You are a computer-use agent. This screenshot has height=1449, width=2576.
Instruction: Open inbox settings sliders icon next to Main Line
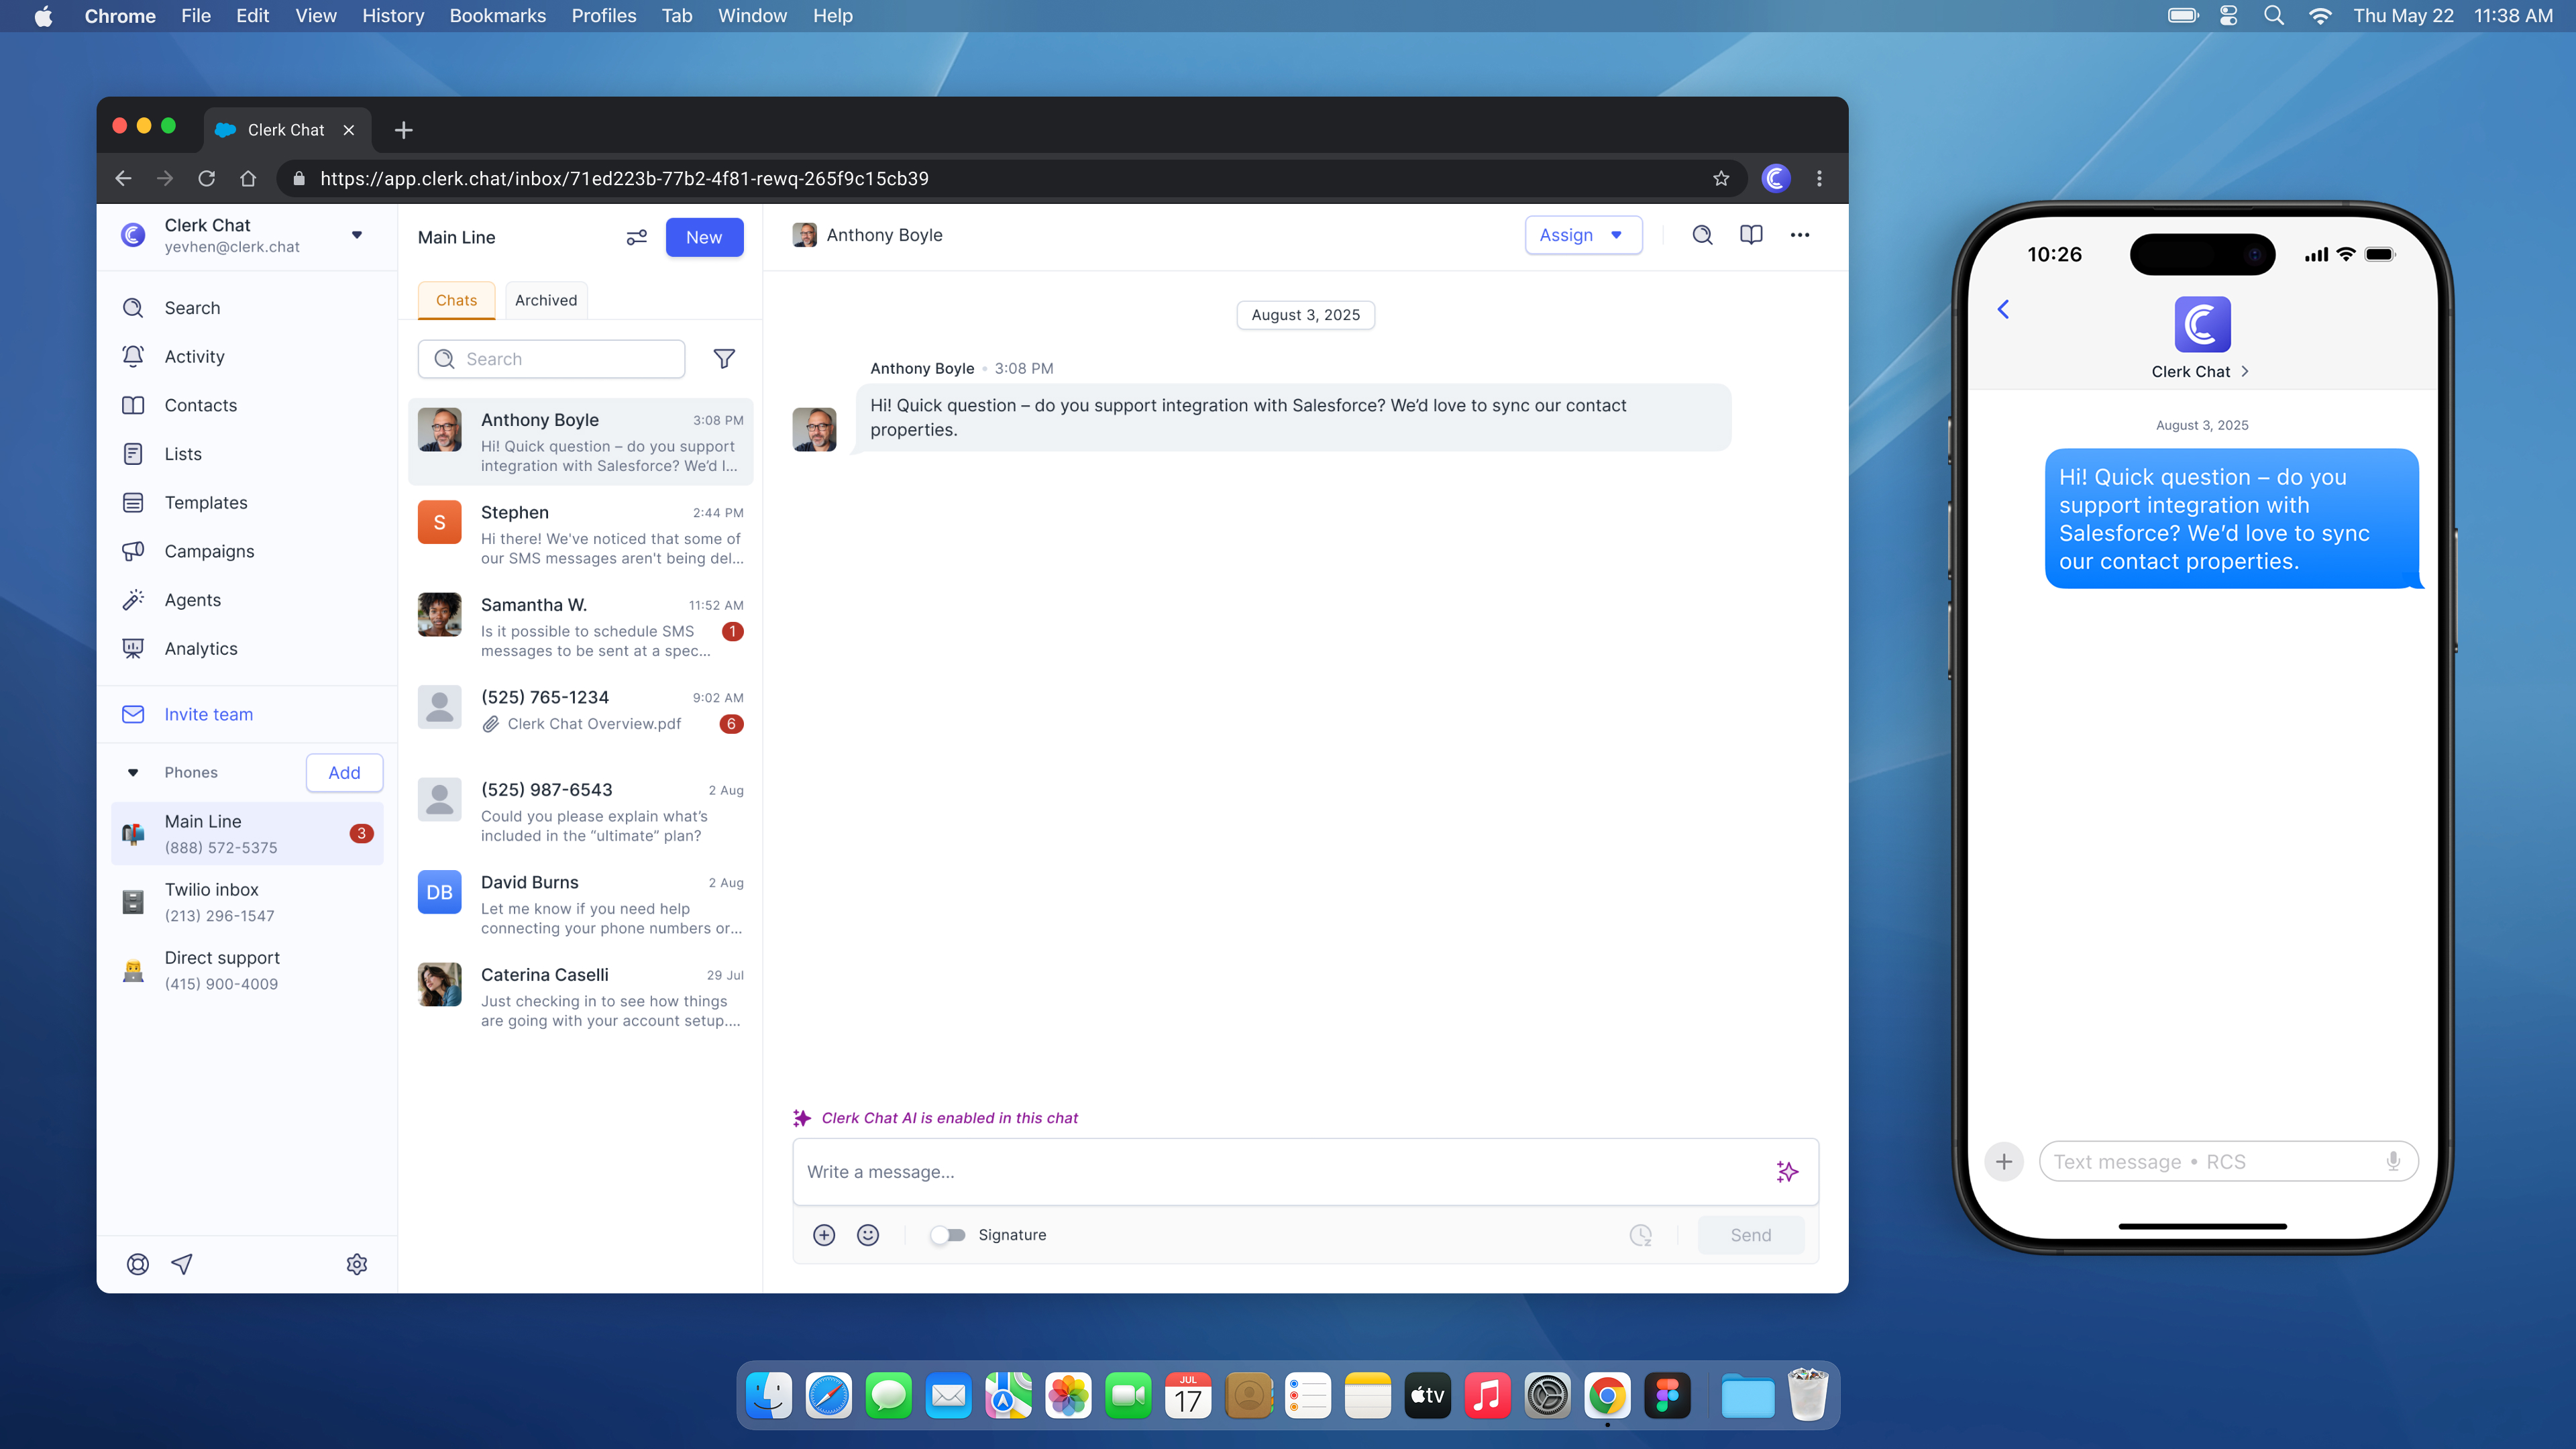636,237
